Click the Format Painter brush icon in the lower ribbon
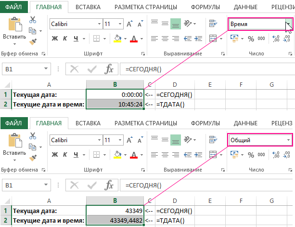 click(33, 158)
